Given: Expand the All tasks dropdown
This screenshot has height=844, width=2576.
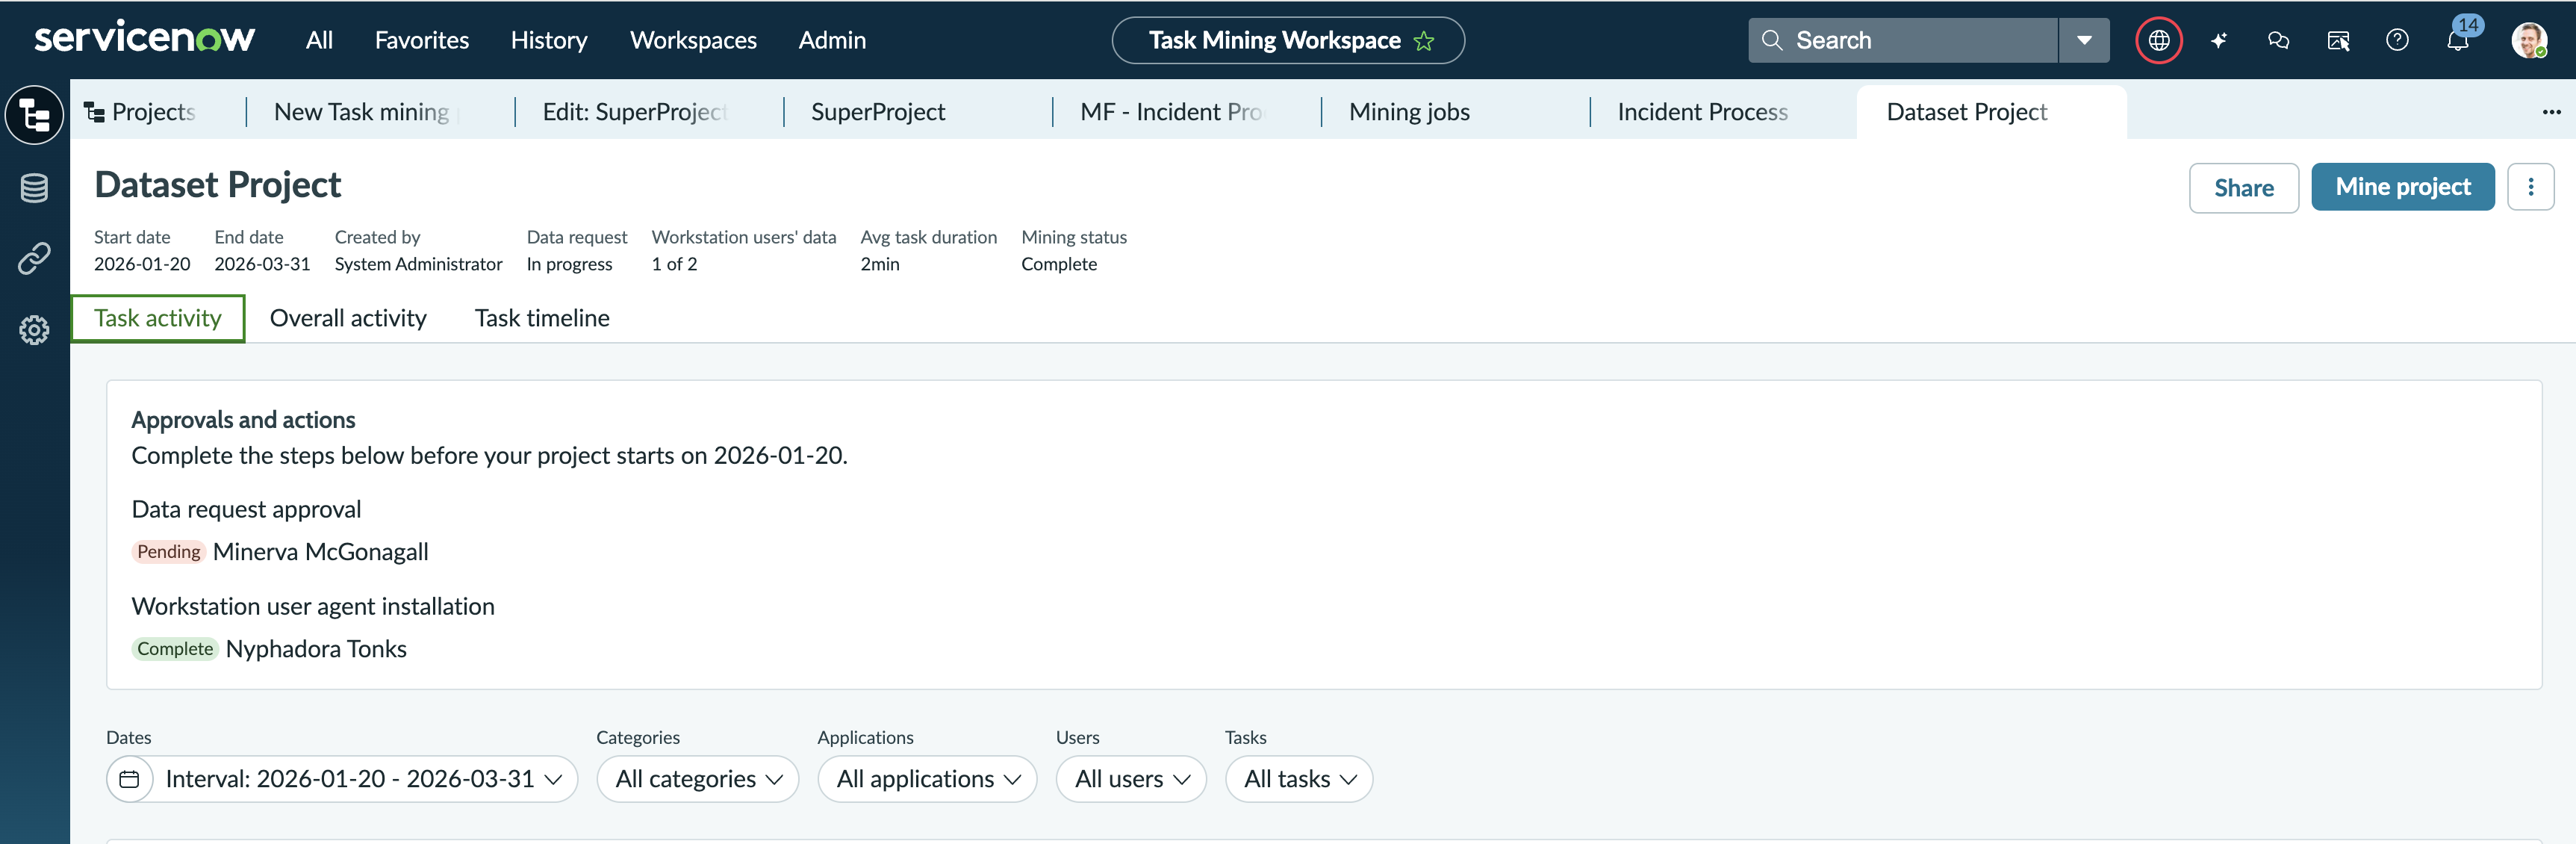Looking at the screenshot, I should (x=1298, y=778).
